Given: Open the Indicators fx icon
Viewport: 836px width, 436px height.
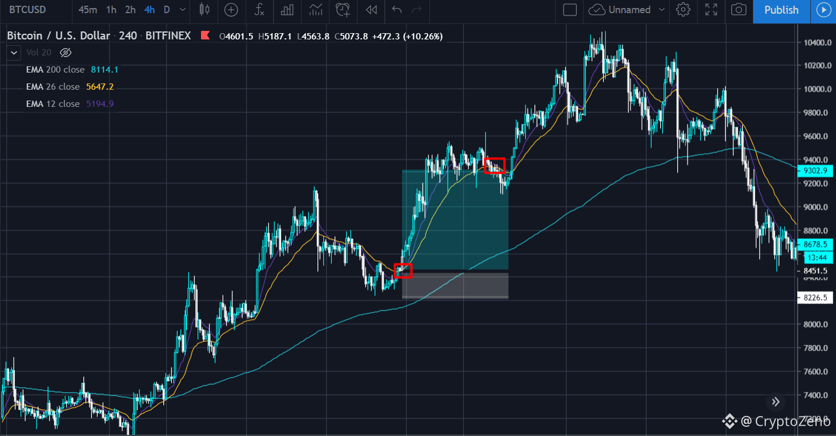Looking at the screenshot, I should 259,11.
